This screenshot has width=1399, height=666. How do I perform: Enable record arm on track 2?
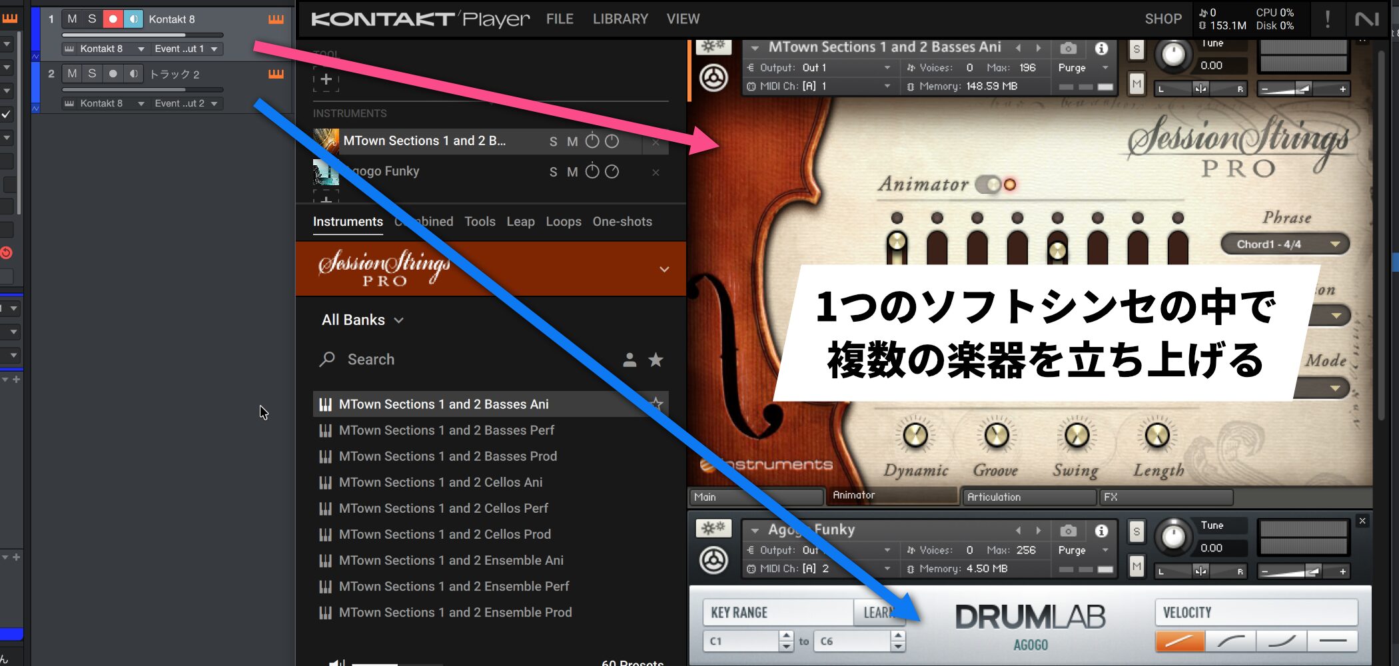click(113, 74)
